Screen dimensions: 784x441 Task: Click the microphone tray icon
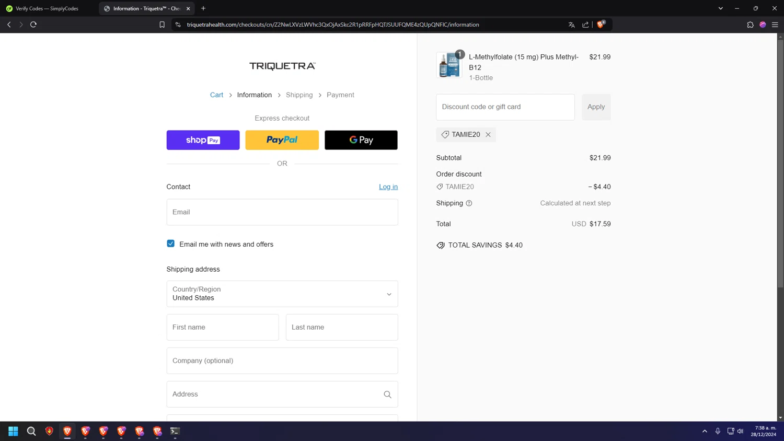tap(718, 431)
